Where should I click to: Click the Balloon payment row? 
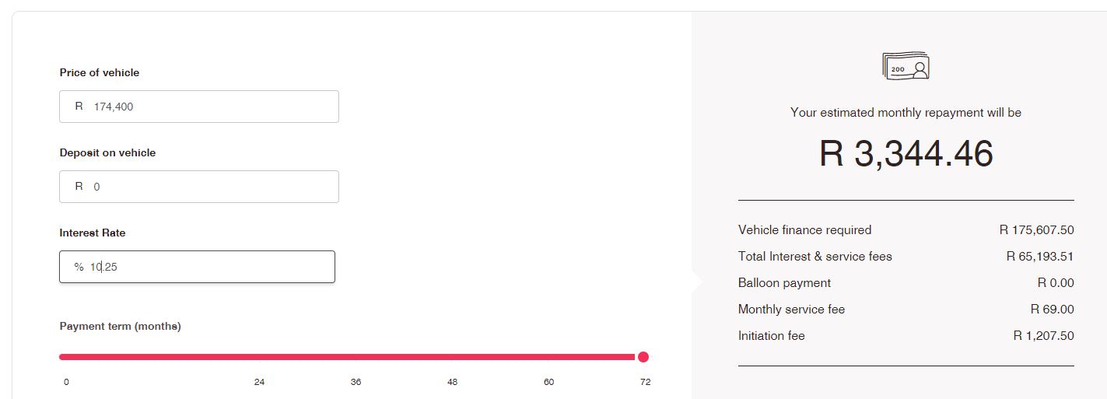(906, 283)
